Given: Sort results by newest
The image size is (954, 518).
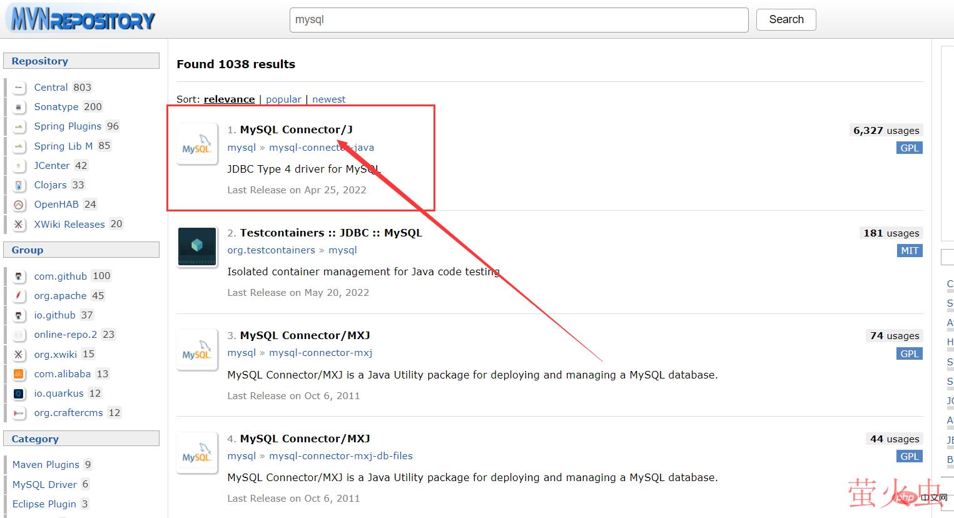Looking at the screenshot, I should click(x=328, y=99).
